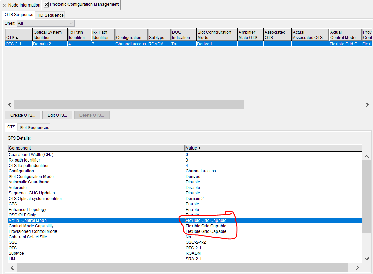Select the Photonic Configuration Management tab

point(84,4)
